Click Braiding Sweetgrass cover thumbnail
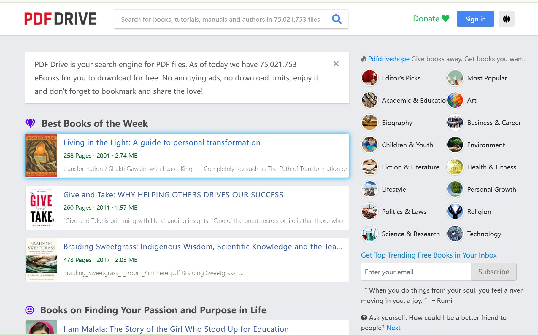Image resolution: width=538 pixels, height=335 pixels. [41, 260]
